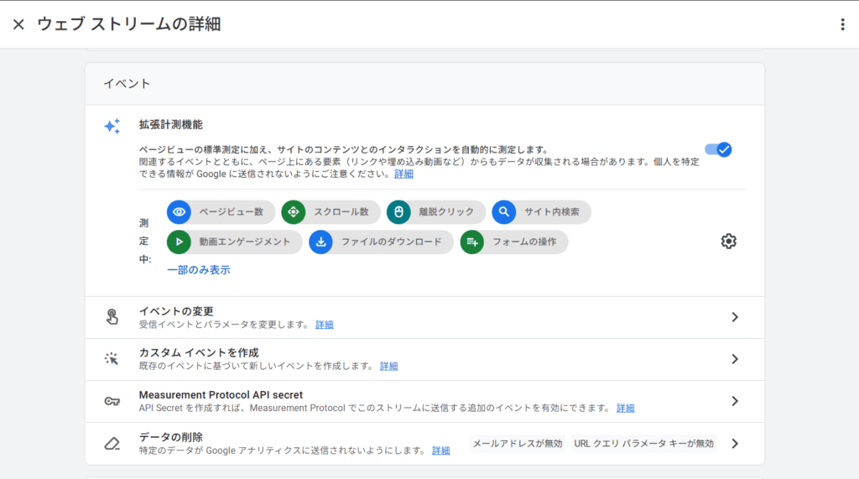
Task: Open 詳細 link next to Measurement Protocol text
Action: pyautogui.click(x=625, y=409)
